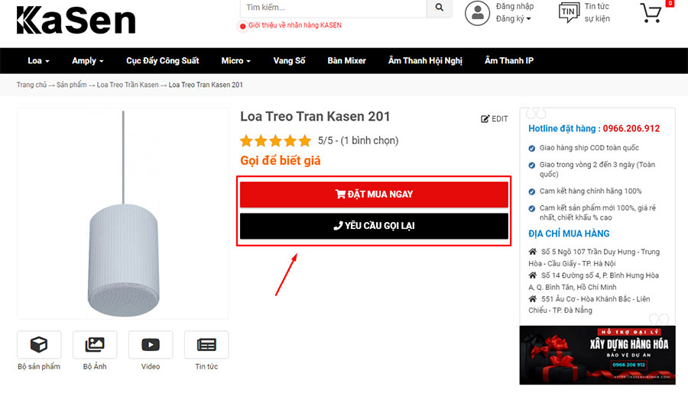Open the TIN news speech-bubble icon

569,12
